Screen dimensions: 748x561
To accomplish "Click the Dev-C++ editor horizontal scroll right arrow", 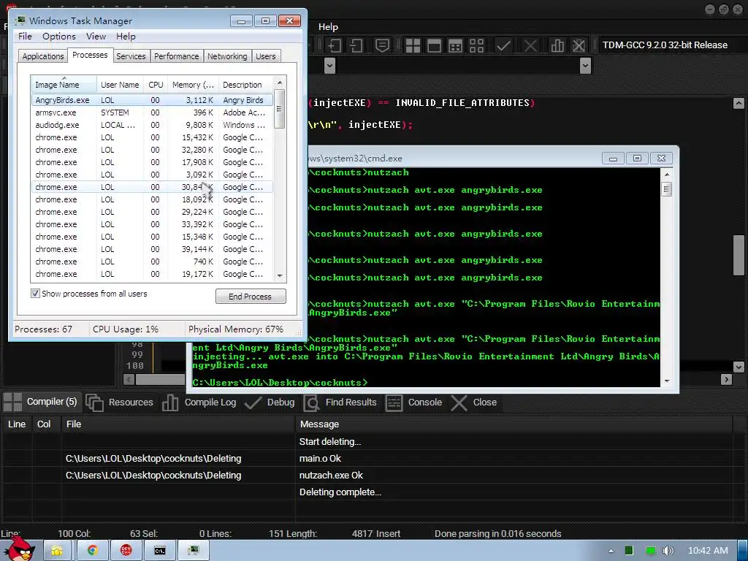I will [x=726, y=379].
